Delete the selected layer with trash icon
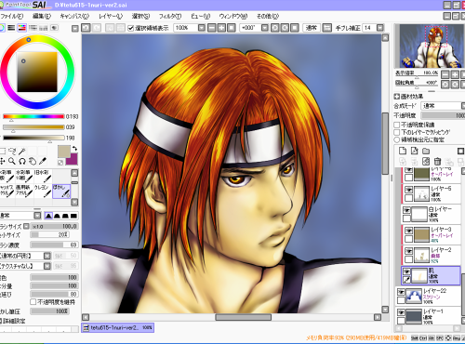This screenshot has height=344, width=465. pos(437,161)
